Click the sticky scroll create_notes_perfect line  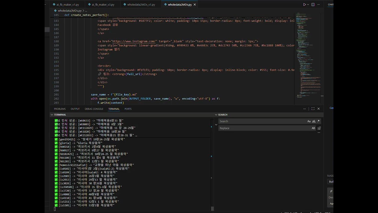[87, 15]
